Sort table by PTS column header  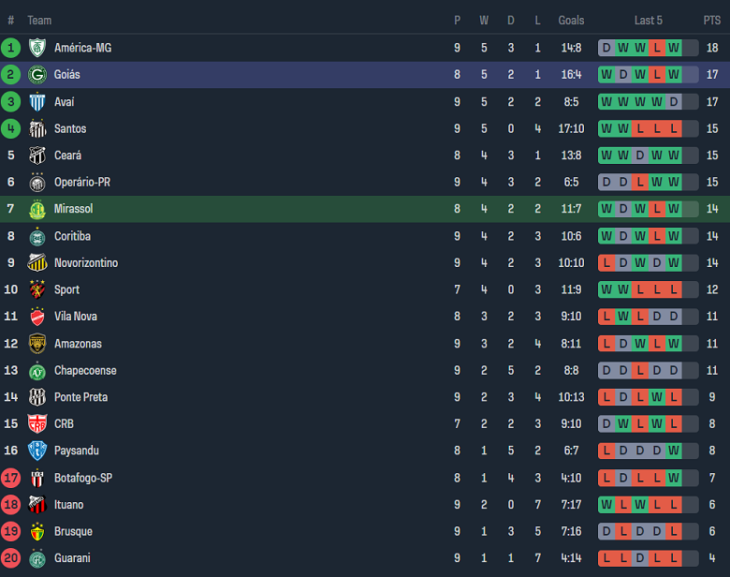click(712, 21)
